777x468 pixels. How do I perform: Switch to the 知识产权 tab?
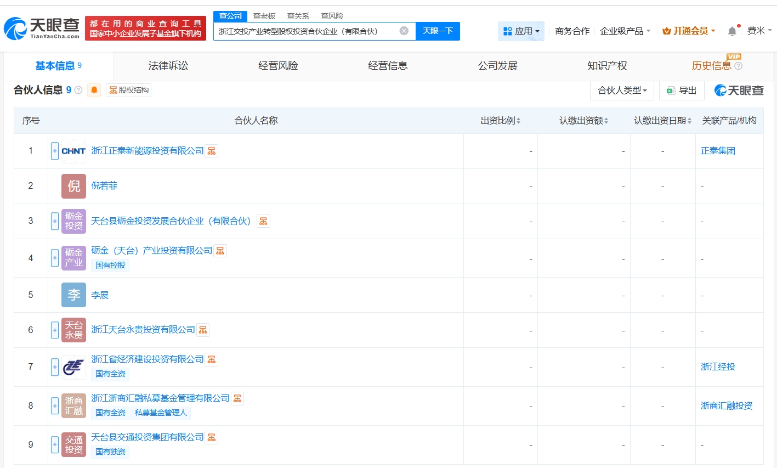[607, 66]
